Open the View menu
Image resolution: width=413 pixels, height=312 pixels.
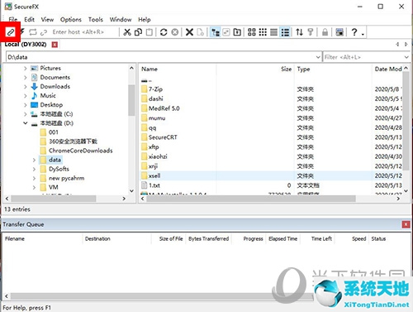(x=47, y=20)
